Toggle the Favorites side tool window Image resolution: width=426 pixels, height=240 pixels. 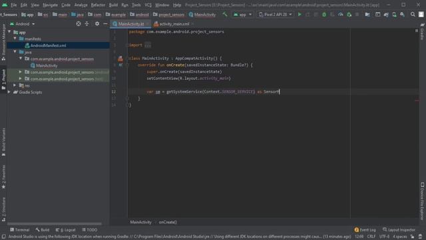tap(3, 177)
